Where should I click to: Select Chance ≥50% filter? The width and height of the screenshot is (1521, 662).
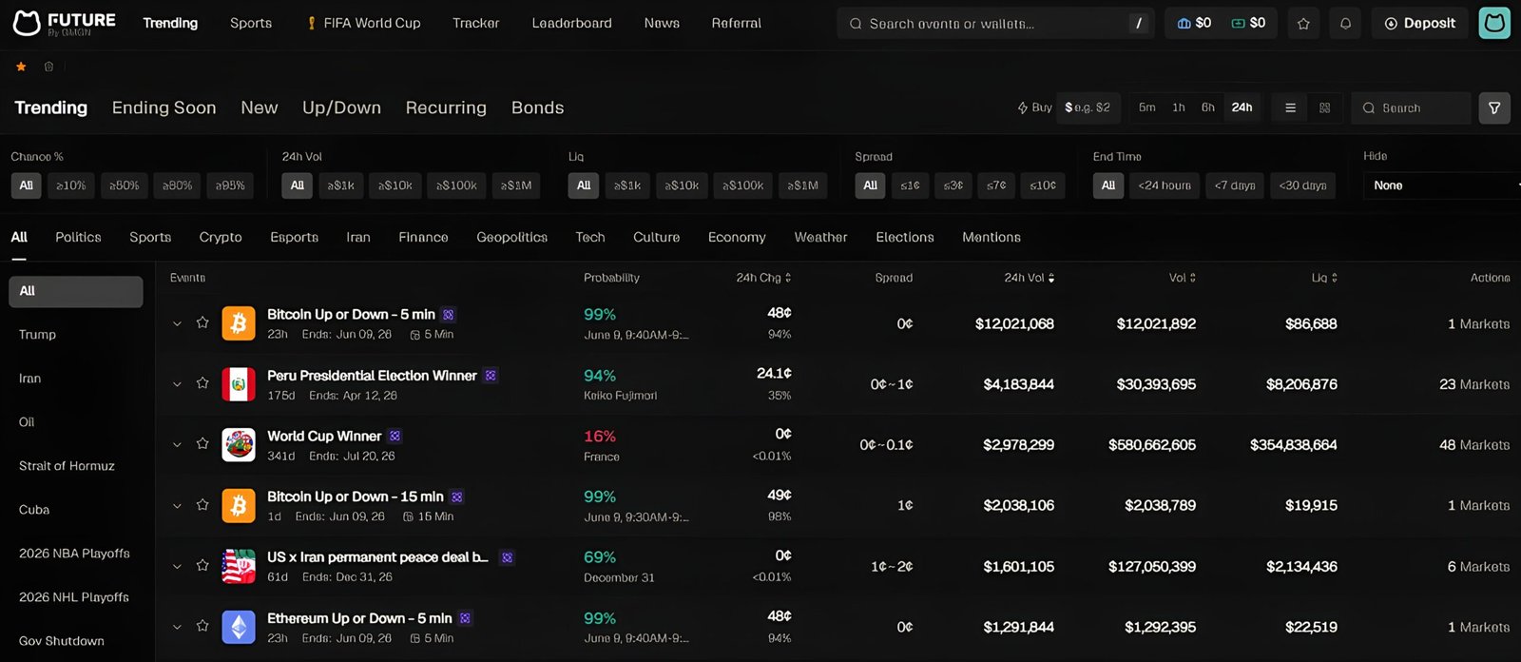125,185
